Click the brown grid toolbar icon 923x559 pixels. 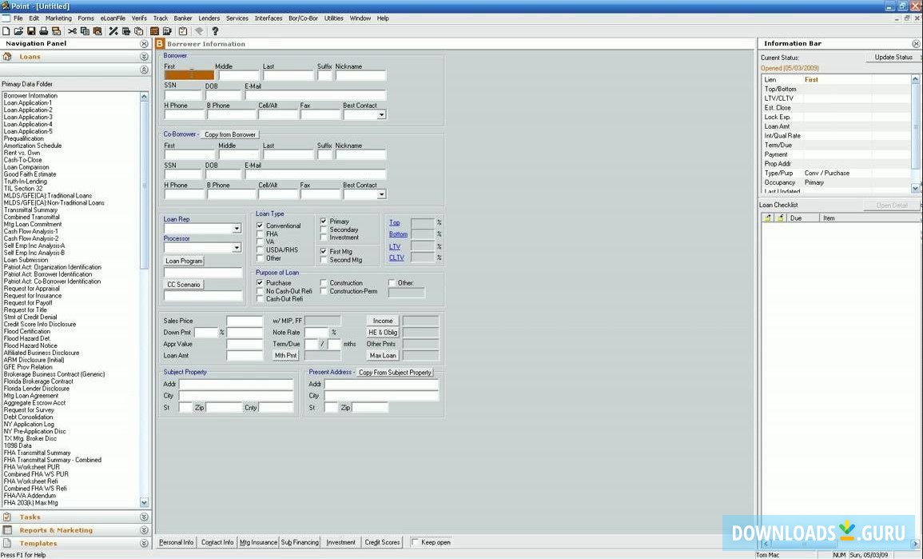coord(155,31)
